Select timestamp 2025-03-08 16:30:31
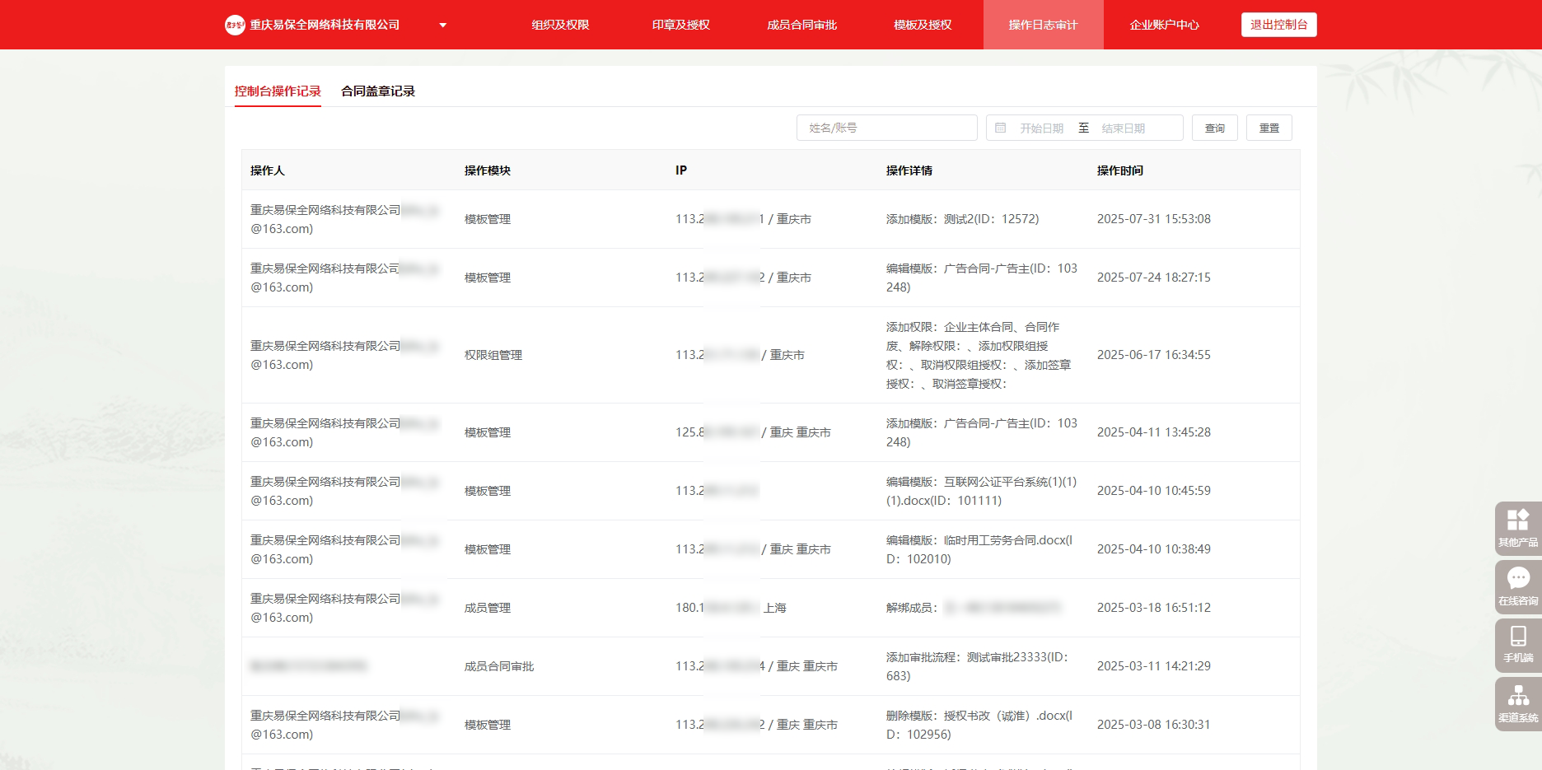The width and height of the screenshot is (1542, 770). point(1153,725)
